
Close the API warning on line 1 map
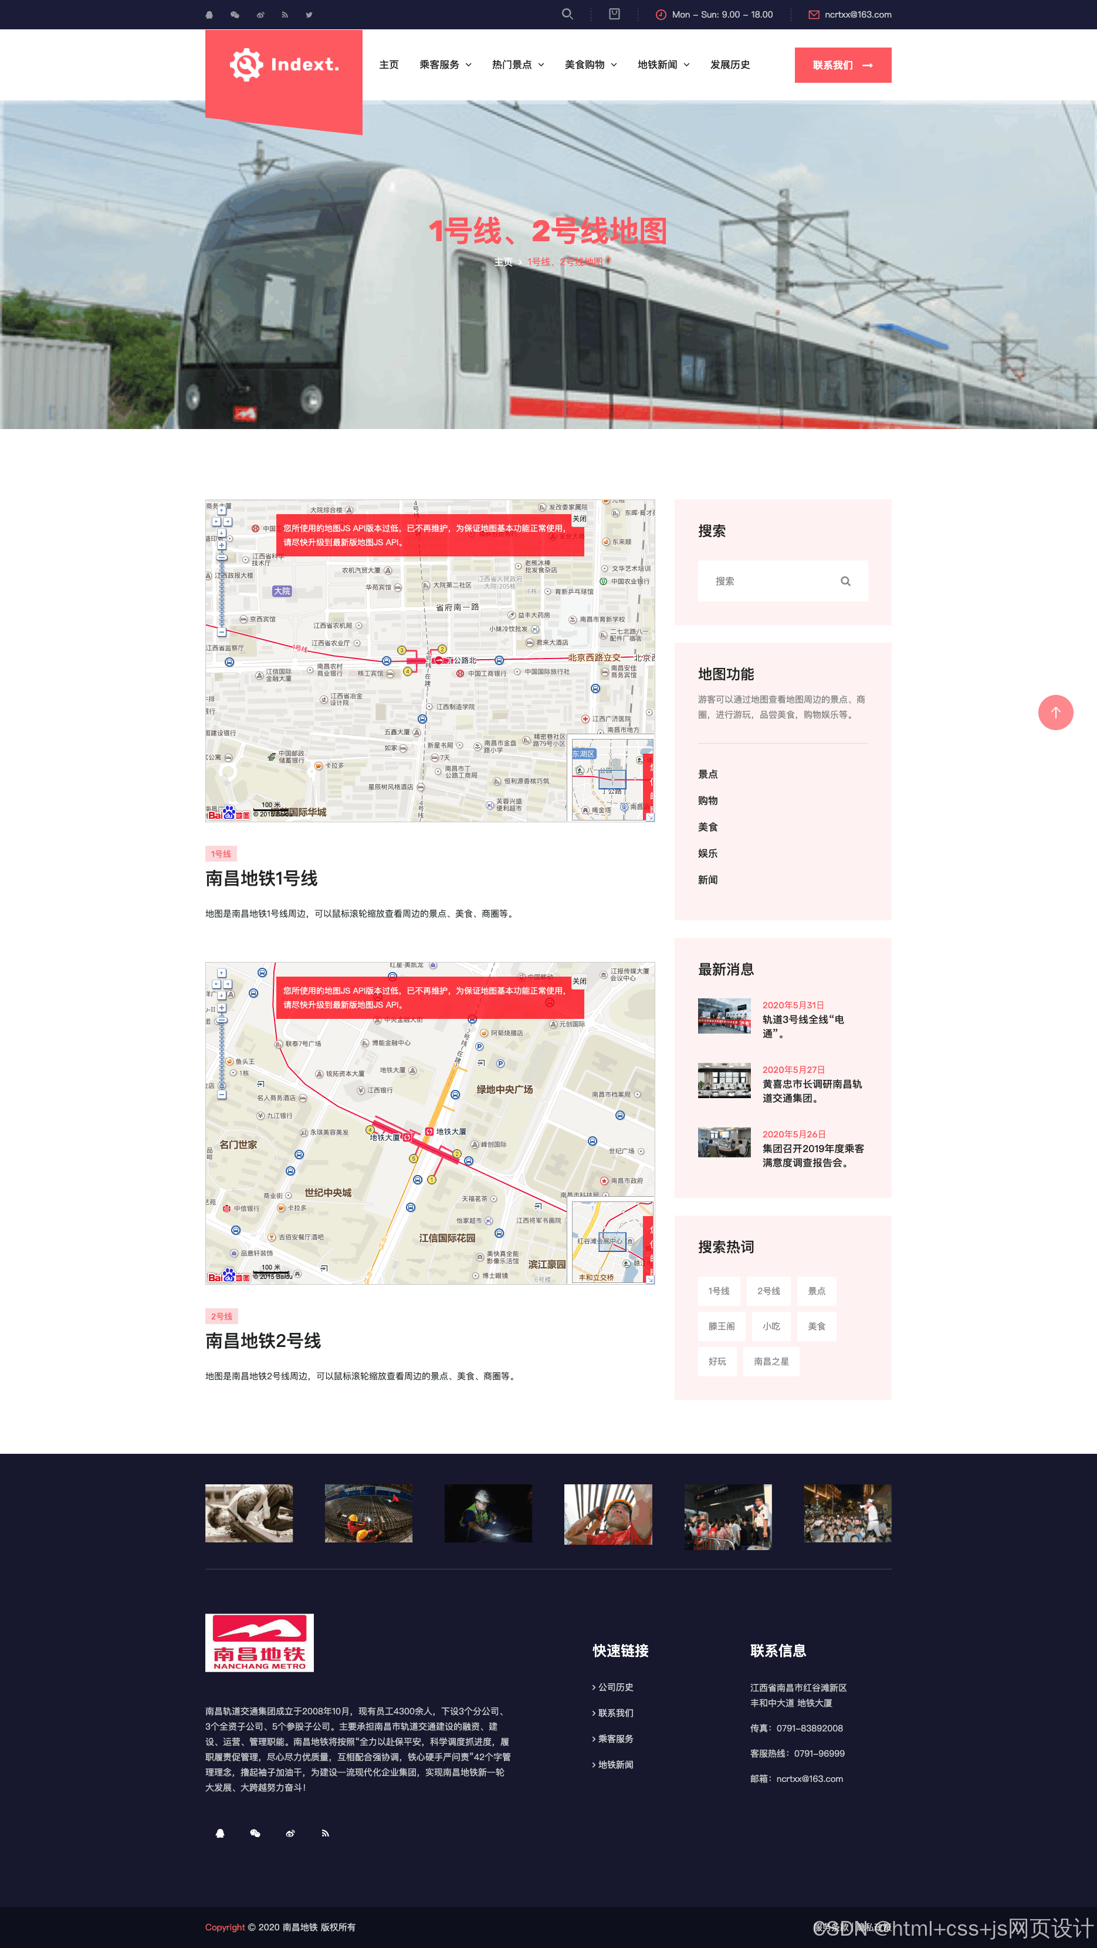(579, 518)
